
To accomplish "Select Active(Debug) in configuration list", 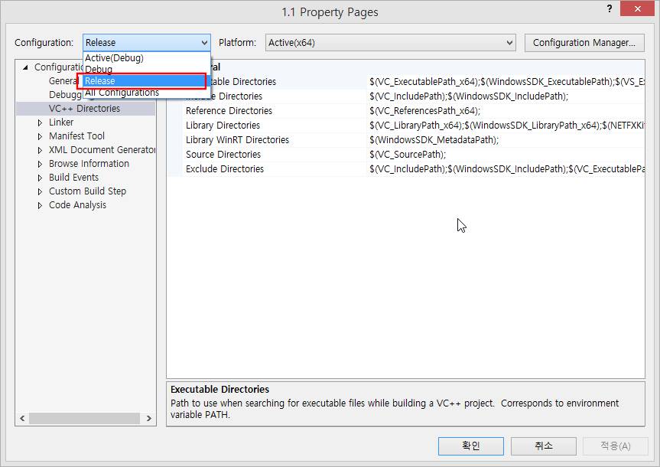I will coord(115,58).
